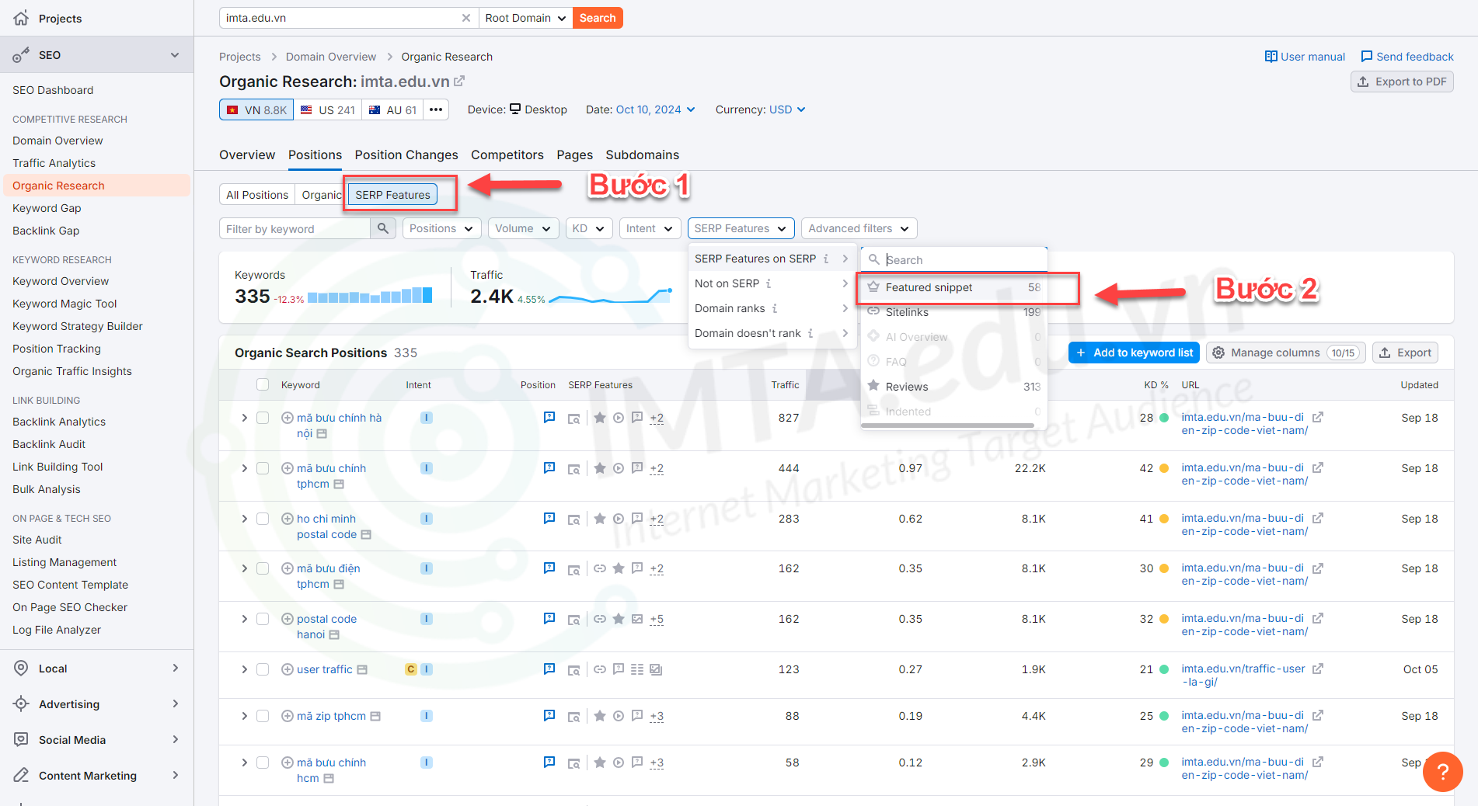Click add icon for user traffic keyword
Screen dimensions: 1478x806
click(x=287, y=669)
